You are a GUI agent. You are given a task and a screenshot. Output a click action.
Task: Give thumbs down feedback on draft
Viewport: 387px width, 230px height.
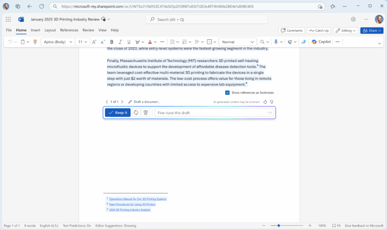(271, 102)
